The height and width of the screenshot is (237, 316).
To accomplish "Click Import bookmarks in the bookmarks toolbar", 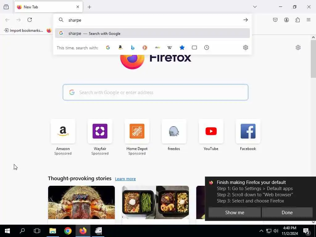I will (x=23, y=31).
